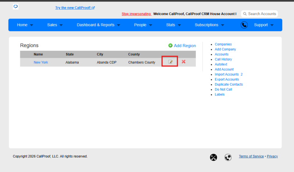This screenshot has width=294, height=172.
Task: Open Accounts sidebar link
Action: coord(222,54)
